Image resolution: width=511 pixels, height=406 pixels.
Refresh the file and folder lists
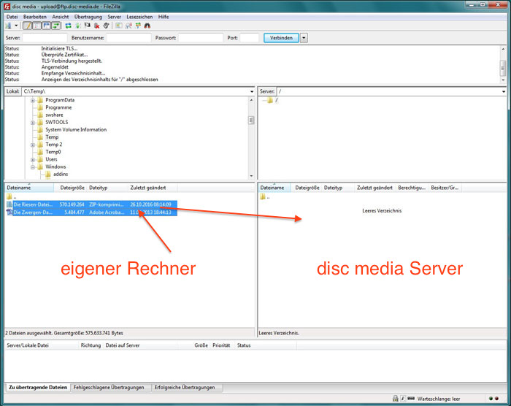(x=68, y=26)
